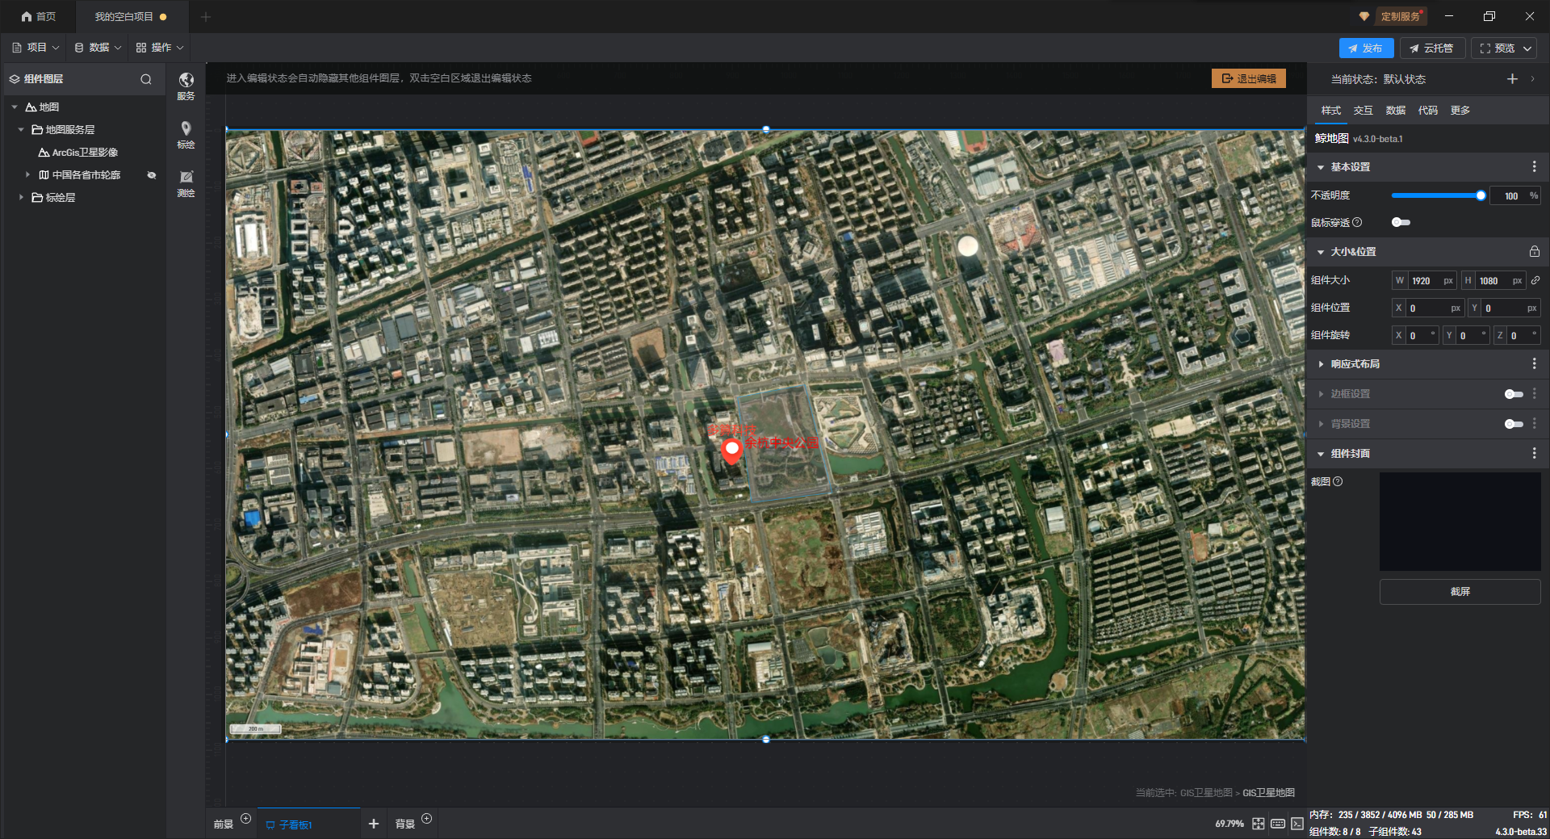Click the opacity value field 100

click(1510, 195)
